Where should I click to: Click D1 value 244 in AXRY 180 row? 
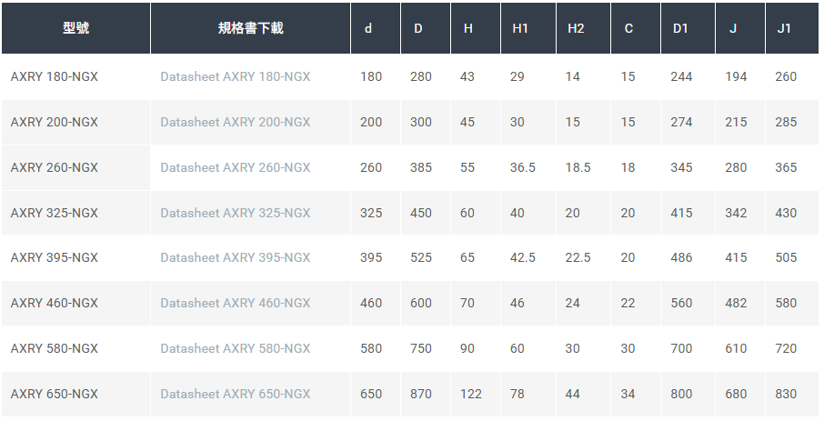[x=681, y=76]
